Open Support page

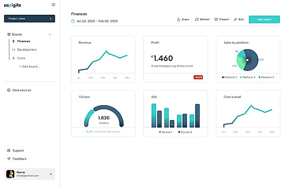coord(18,150)
